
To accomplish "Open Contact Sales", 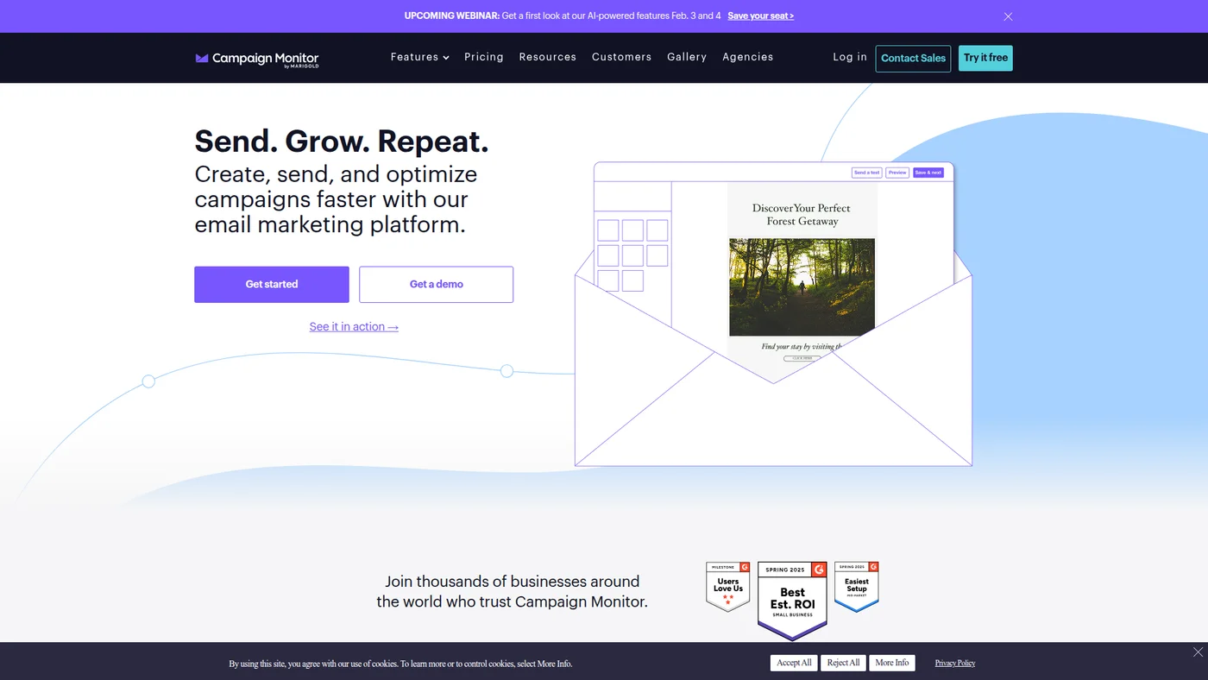I will pos(913,58).
